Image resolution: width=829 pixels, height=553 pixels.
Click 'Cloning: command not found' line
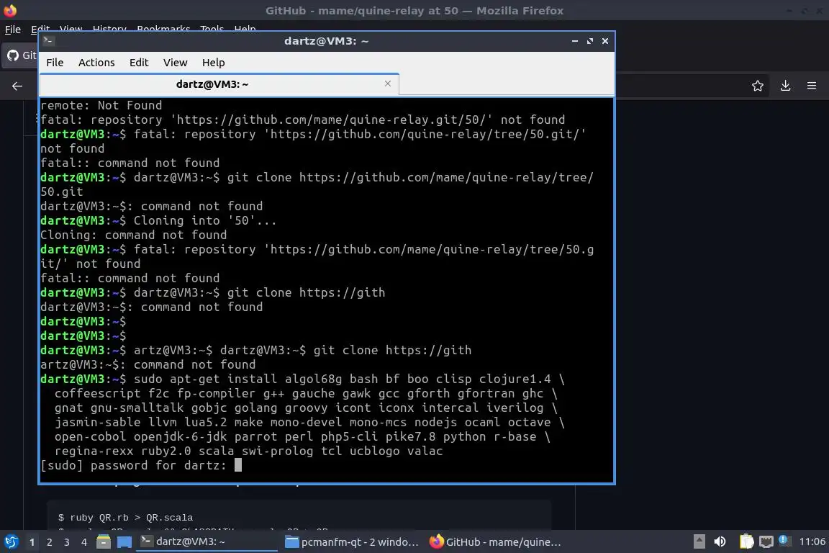133,235
